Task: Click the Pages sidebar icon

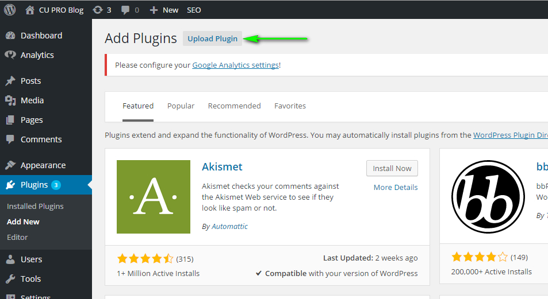Action: pos(10,120)
